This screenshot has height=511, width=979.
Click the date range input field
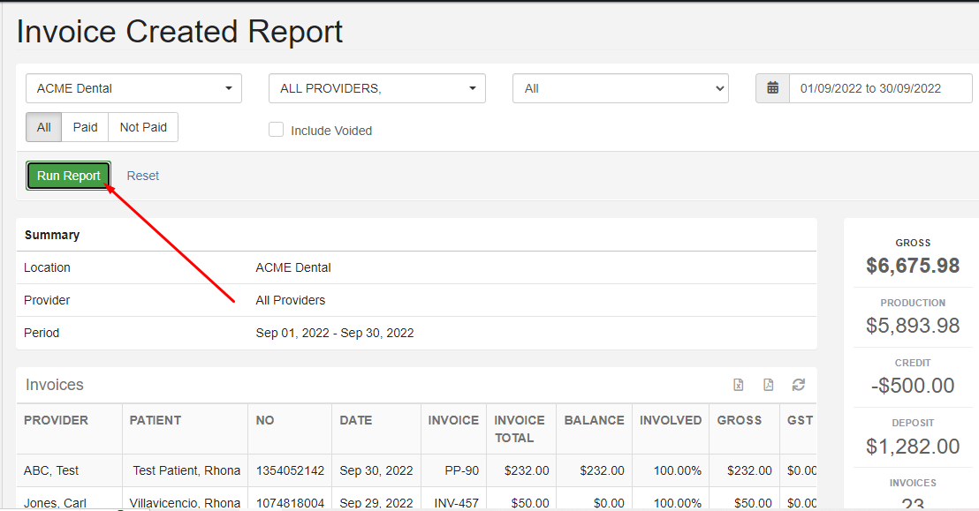click(x=880, y=88)
